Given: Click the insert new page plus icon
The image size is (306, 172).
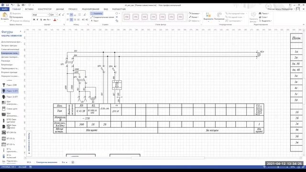Looking at the screenshot, I should [73, 162].
